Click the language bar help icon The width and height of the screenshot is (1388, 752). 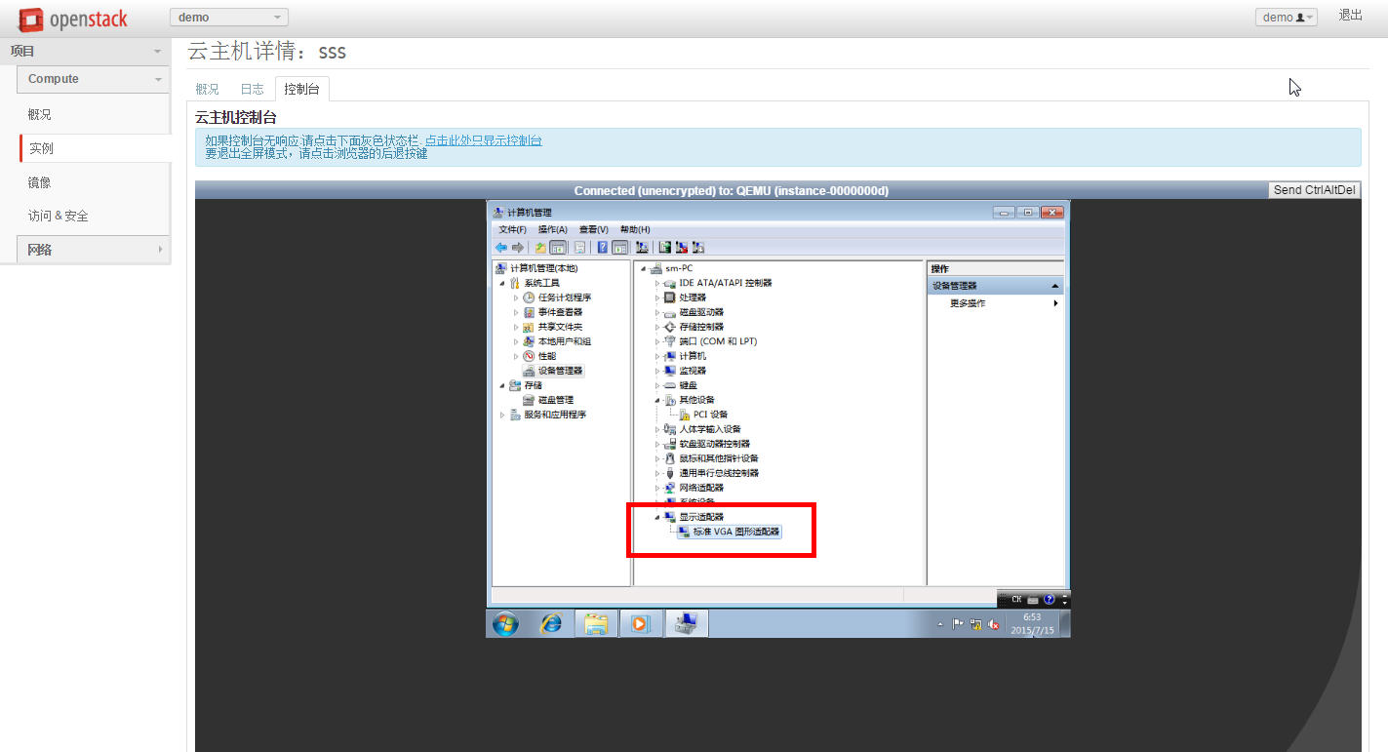click(x=1050, y=600)
